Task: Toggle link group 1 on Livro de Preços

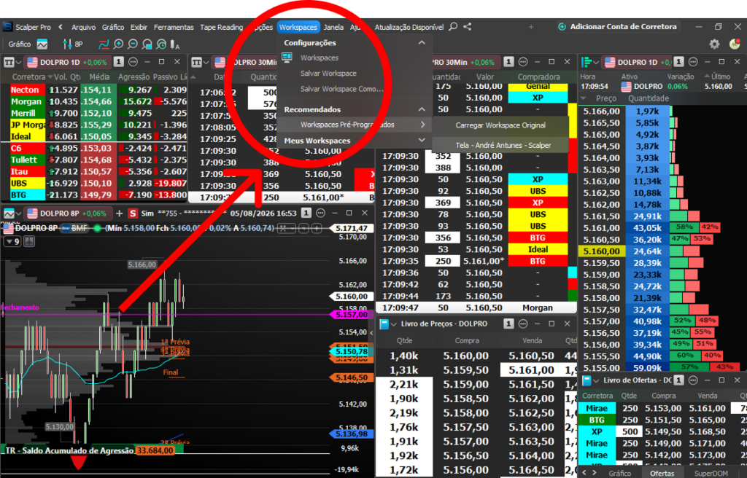Action: [508, 324]
